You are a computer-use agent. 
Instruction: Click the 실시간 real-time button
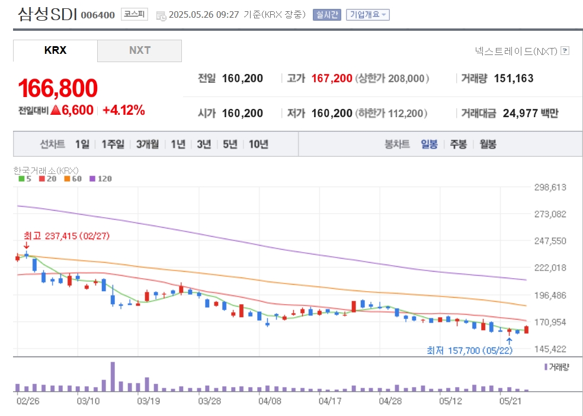[x=327, y=15]
